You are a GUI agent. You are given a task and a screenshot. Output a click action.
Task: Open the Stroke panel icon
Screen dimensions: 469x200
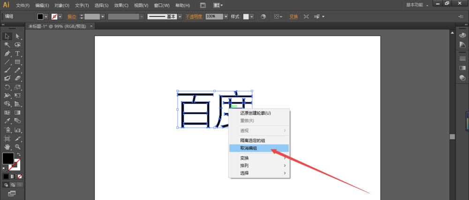(462, 58)
